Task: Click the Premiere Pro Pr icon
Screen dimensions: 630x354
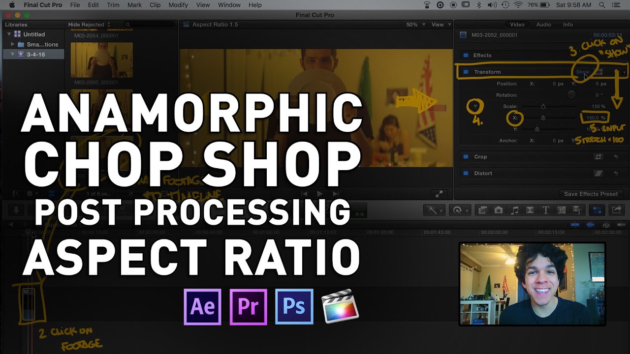Action: (x=249, y=307)
